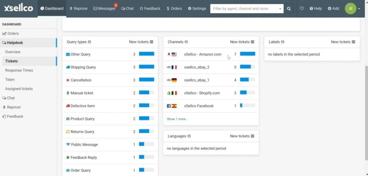Open Labels New tickets menu
The width and height of the screenshot is (368, 176).
pos(343,42)
